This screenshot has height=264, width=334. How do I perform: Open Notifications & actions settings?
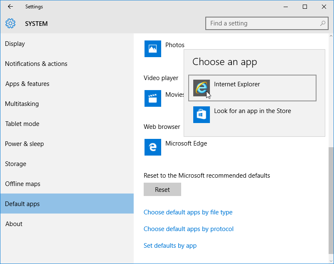(67, 64)
